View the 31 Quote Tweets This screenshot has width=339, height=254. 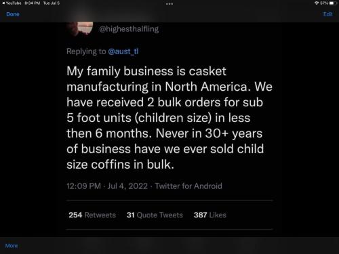tap(155, 215)
